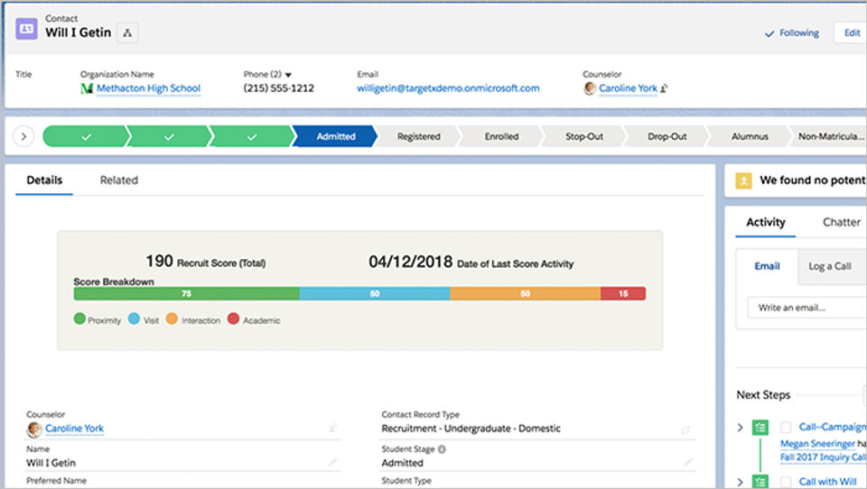Click Recruitment - Undergraduate - Domestic value

pyautogui.click(x=471, y=429)
